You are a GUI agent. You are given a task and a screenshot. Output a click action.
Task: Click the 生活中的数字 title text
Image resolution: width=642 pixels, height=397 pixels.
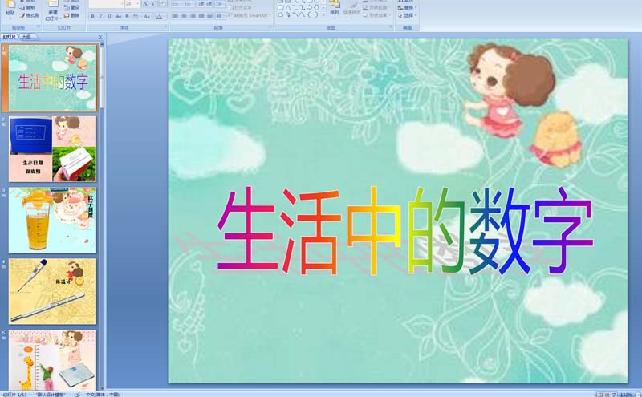tap(404, 231)
